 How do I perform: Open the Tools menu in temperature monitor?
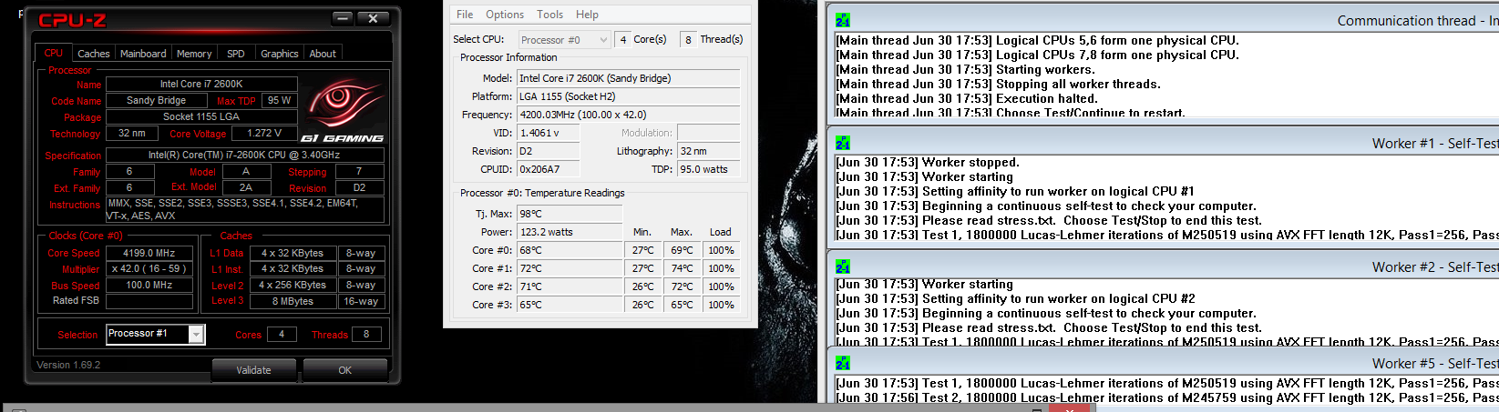tap(549, 15)
